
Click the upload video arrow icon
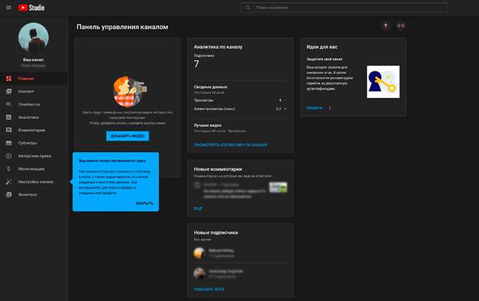386,26
